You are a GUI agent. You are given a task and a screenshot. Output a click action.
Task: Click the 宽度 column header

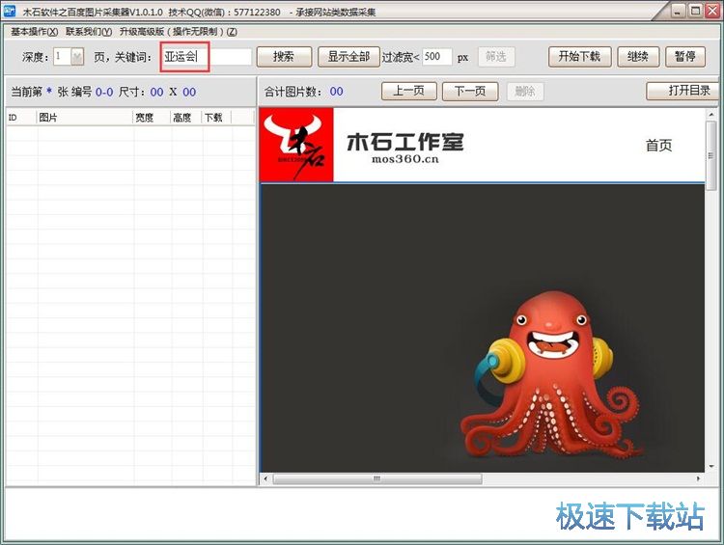coord(151,118)
